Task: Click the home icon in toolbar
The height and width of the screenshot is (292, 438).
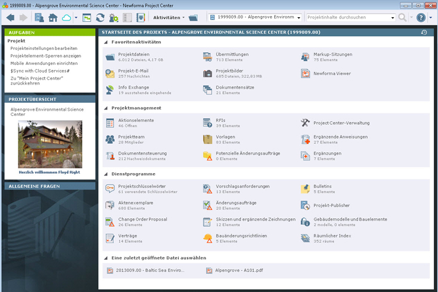Action: (x=53, y=18)
